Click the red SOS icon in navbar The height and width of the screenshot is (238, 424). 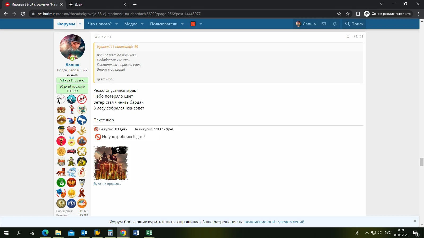193,24
